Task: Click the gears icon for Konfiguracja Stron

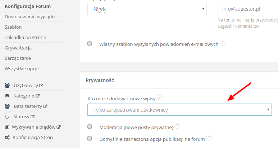Action: 7,137
